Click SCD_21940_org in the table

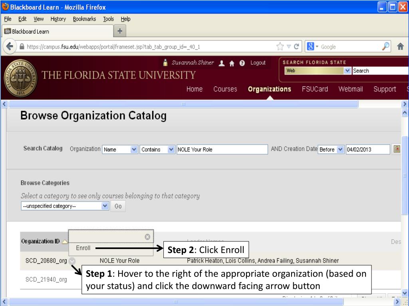[x=46, y=279]
